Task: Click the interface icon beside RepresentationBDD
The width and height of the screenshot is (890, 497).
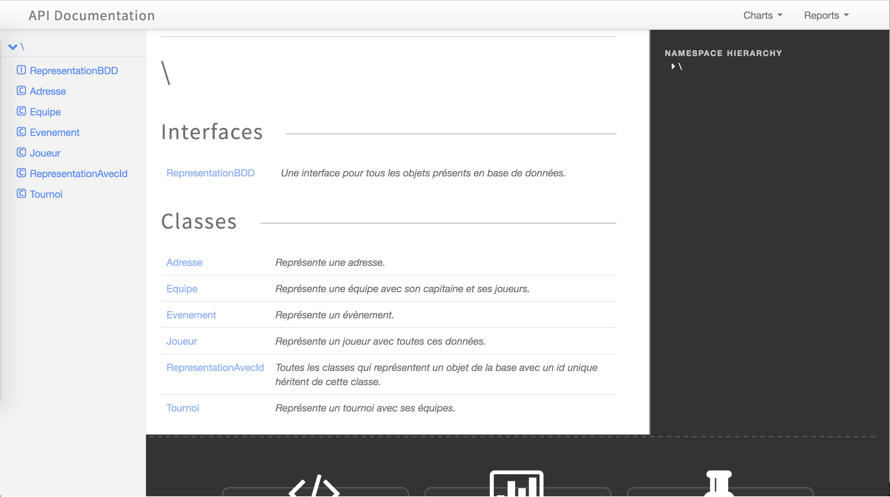Action: coord(21,70)
